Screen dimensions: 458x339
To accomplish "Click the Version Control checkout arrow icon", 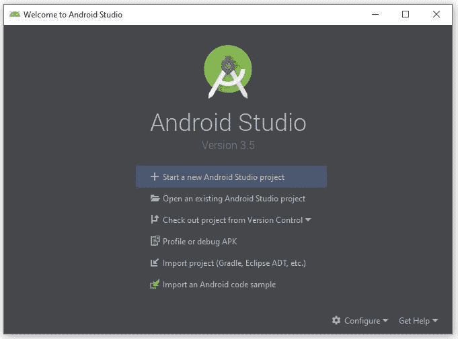I will [155, 220].
